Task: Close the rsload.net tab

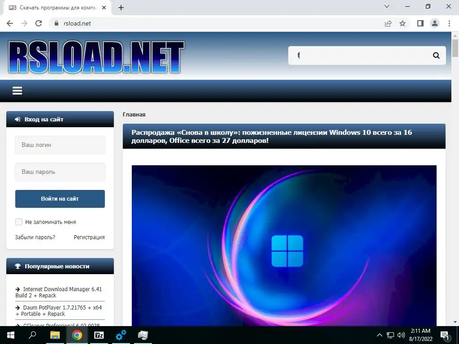Action: coord(104,8)
